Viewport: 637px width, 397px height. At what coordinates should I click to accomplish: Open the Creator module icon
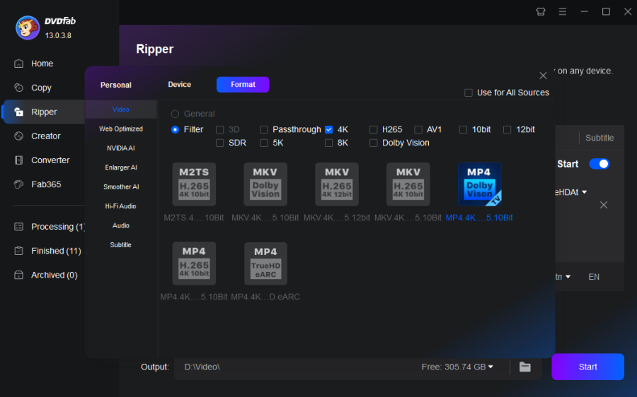click(18, 136)
